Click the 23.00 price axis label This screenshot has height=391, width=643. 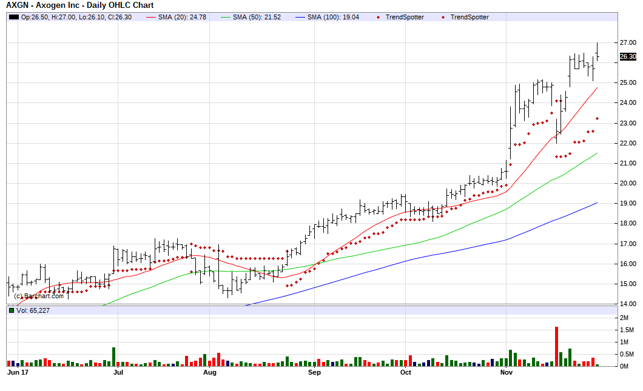(628, 123)
